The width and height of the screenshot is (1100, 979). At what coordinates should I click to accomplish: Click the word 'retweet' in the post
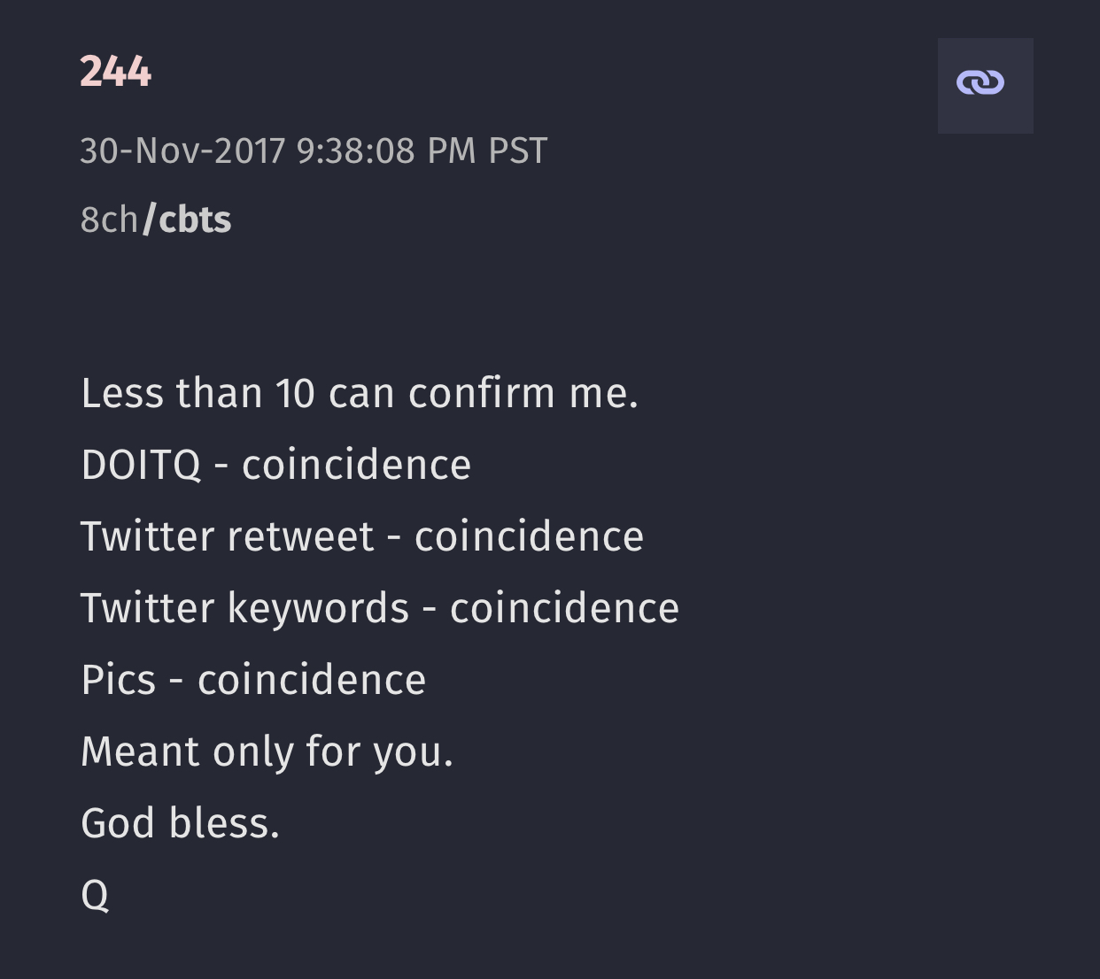(300, 537)
